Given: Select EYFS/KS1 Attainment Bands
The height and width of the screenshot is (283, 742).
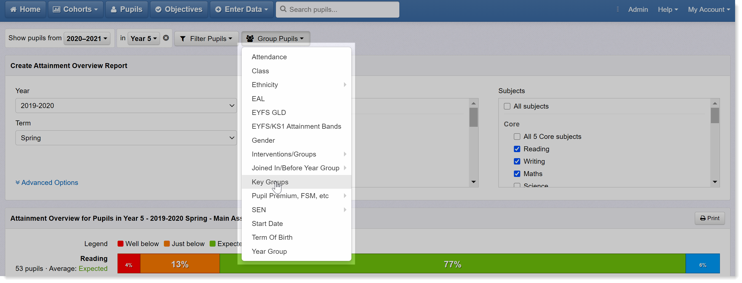Looking at the screenshot, I should [x=297, y=126].
